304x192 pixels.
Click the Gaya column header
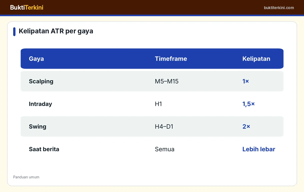(36, 59)
